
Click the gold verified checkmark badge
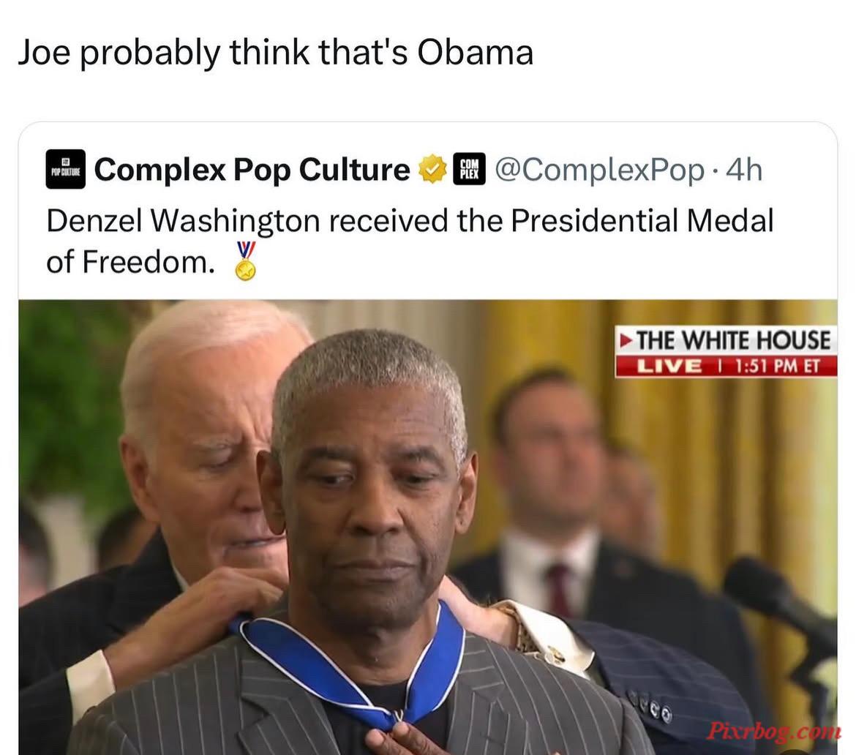click(432, 169)
